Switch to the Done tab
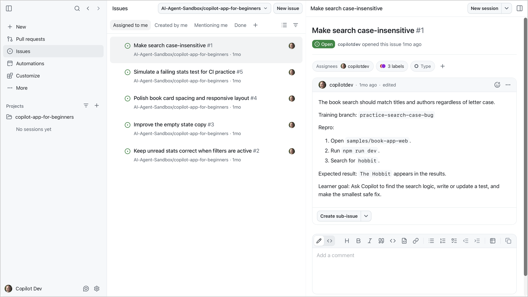528x297 pixels. coord(240,25)
